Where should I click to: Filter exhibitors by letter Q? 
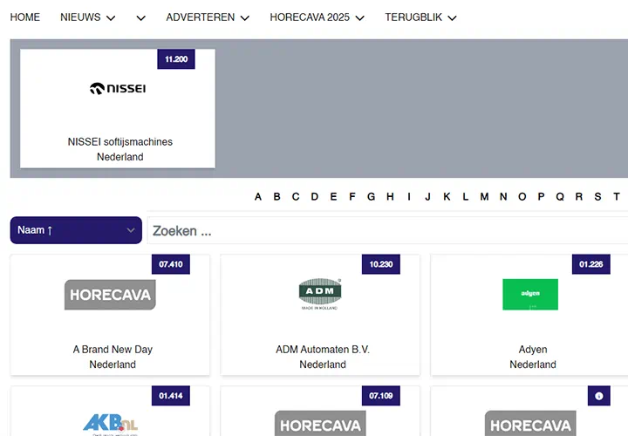tap(560, 196)
